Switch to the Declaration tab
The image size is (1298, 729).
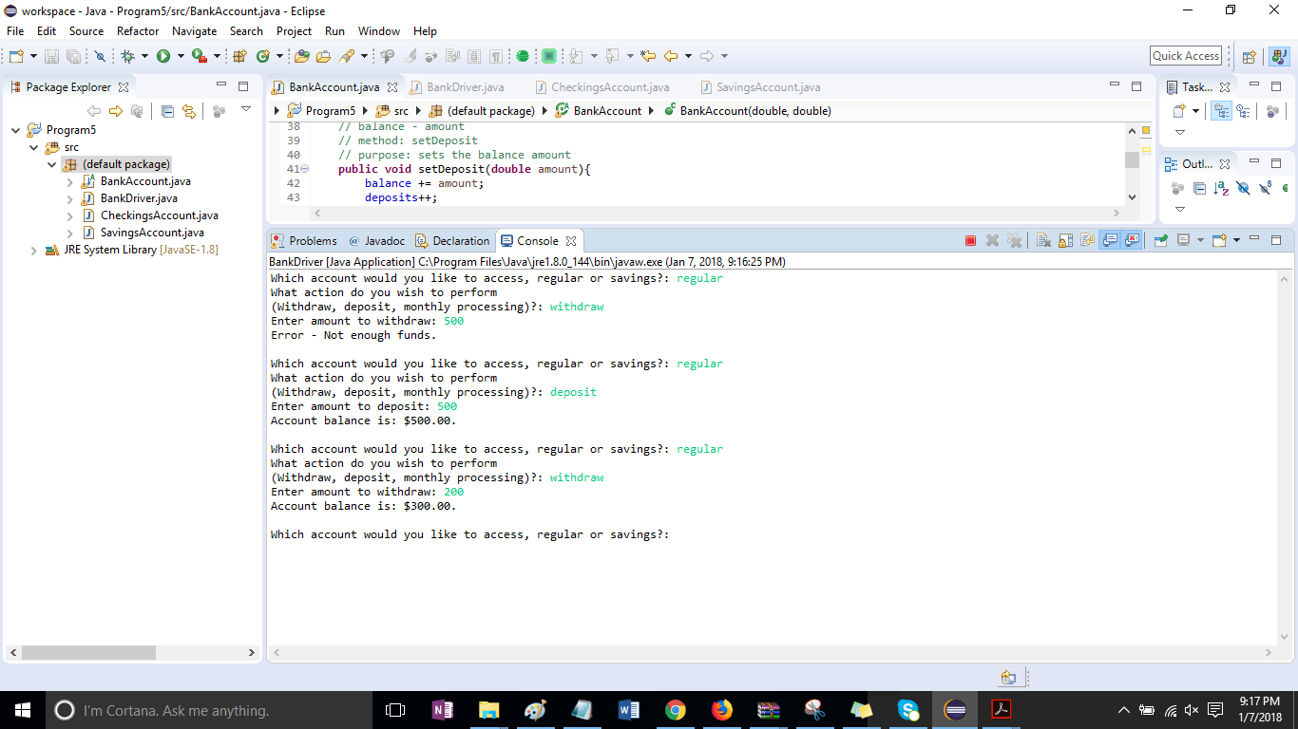point(451,241)
